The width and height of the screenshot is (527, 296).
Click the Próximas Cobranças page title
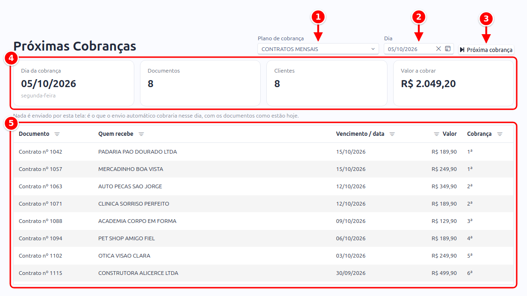pos(74,46)
